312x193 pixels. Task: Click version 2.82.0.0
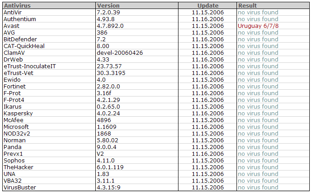point(108,87)
